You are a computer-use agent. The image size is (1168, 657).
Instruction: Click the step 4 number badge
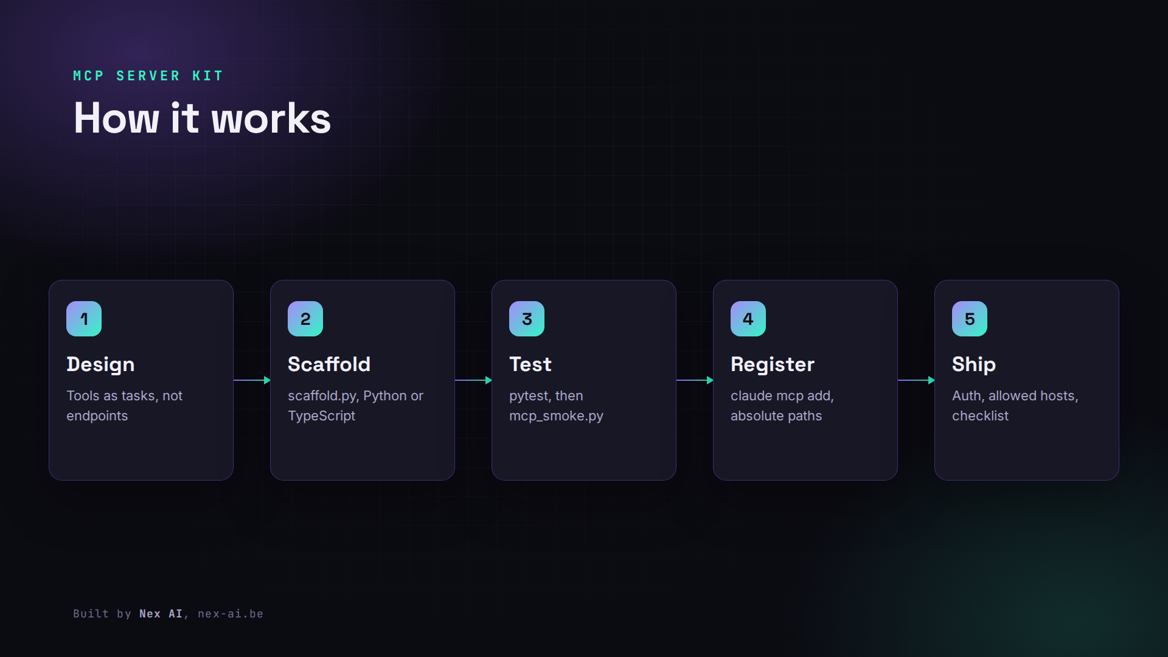(748, 319)
